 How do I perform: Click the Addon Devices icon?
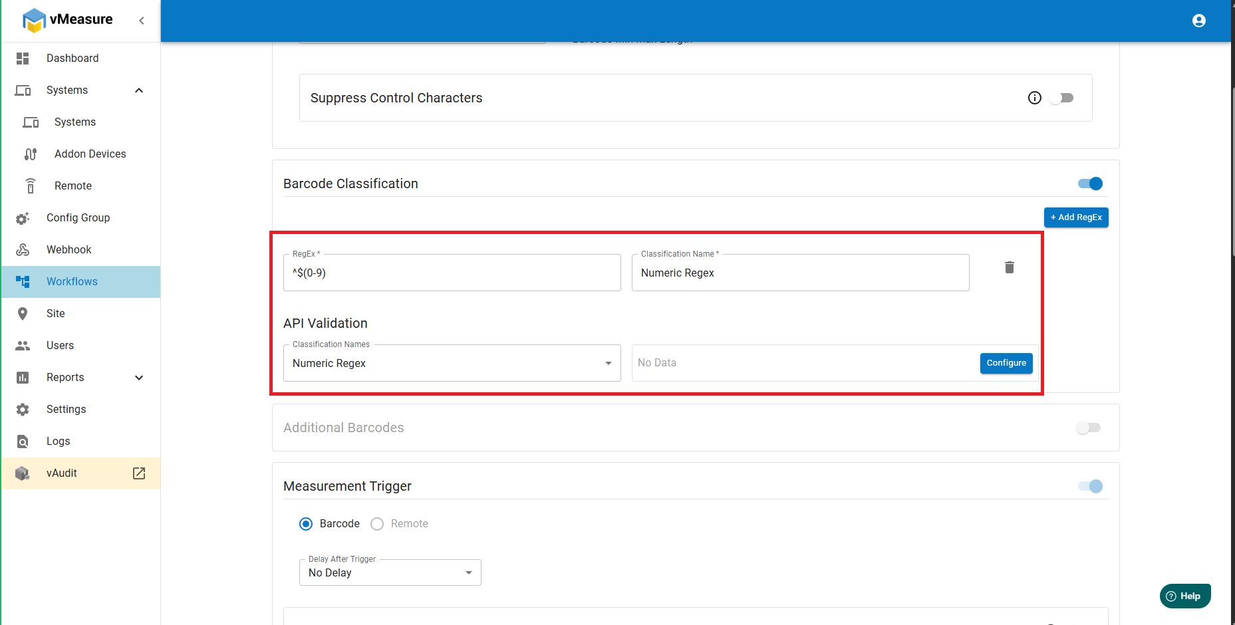31,154
